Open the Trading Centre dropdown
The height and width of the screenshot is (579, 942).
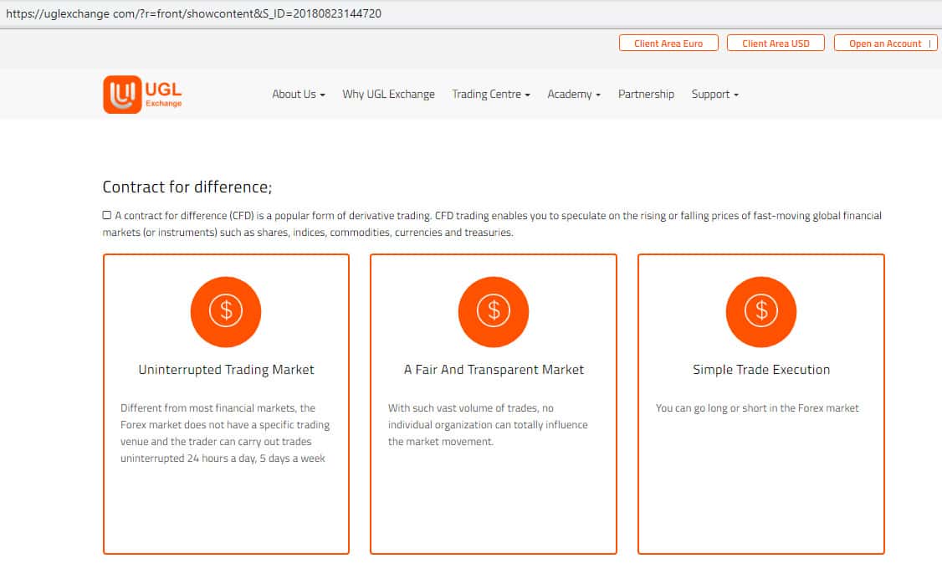point(491,95)
